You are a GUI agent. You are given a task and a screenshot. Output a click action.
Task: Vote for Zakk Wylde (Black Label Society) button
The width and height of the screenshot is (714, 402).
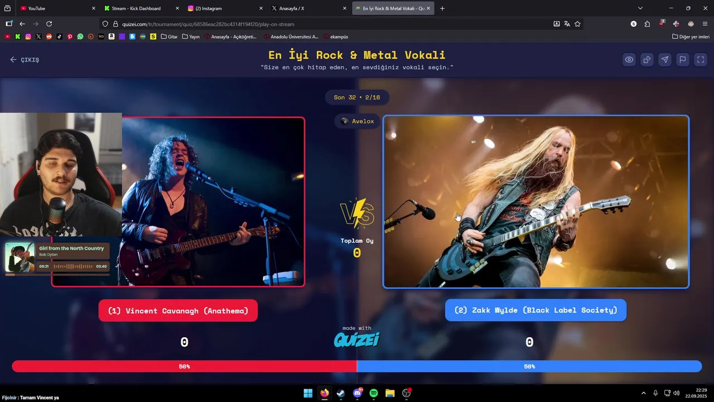535,310
